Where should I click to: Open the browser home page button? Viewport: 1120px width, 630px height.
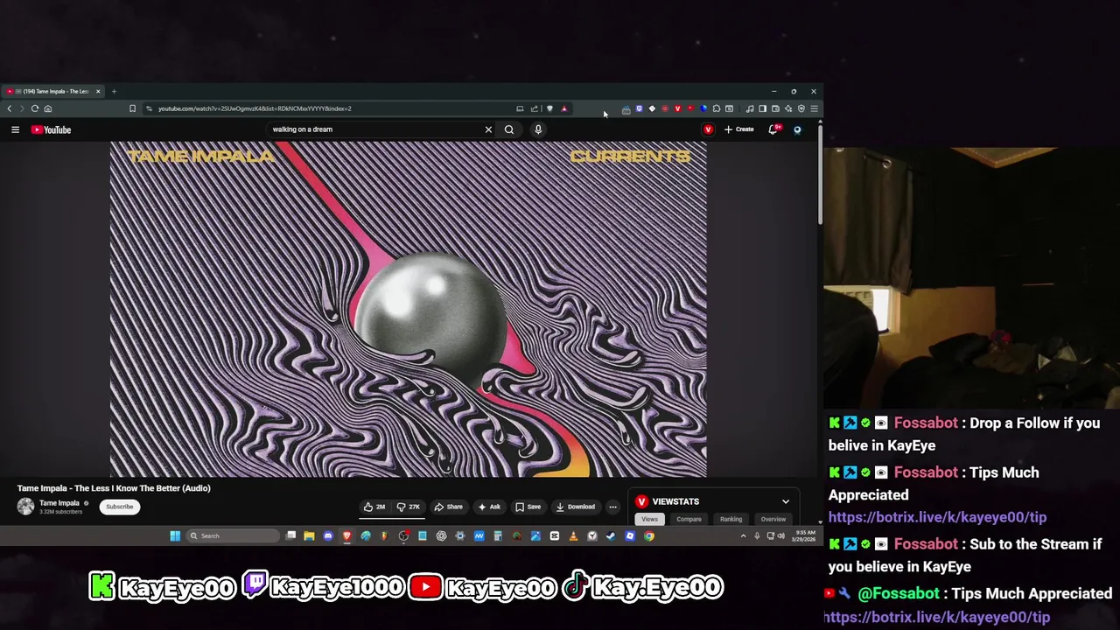(x=48, y=108)
